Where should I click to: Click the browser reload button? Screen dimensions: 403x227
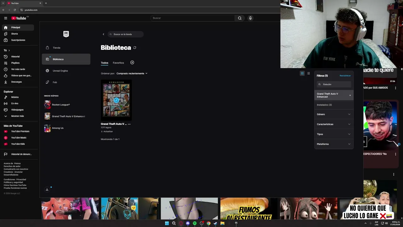click(x=15, y=10)
